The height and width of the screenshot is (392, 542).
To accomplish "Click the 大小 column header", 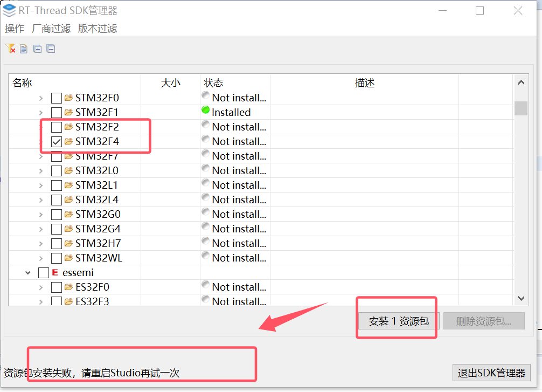I will (170, 83).
